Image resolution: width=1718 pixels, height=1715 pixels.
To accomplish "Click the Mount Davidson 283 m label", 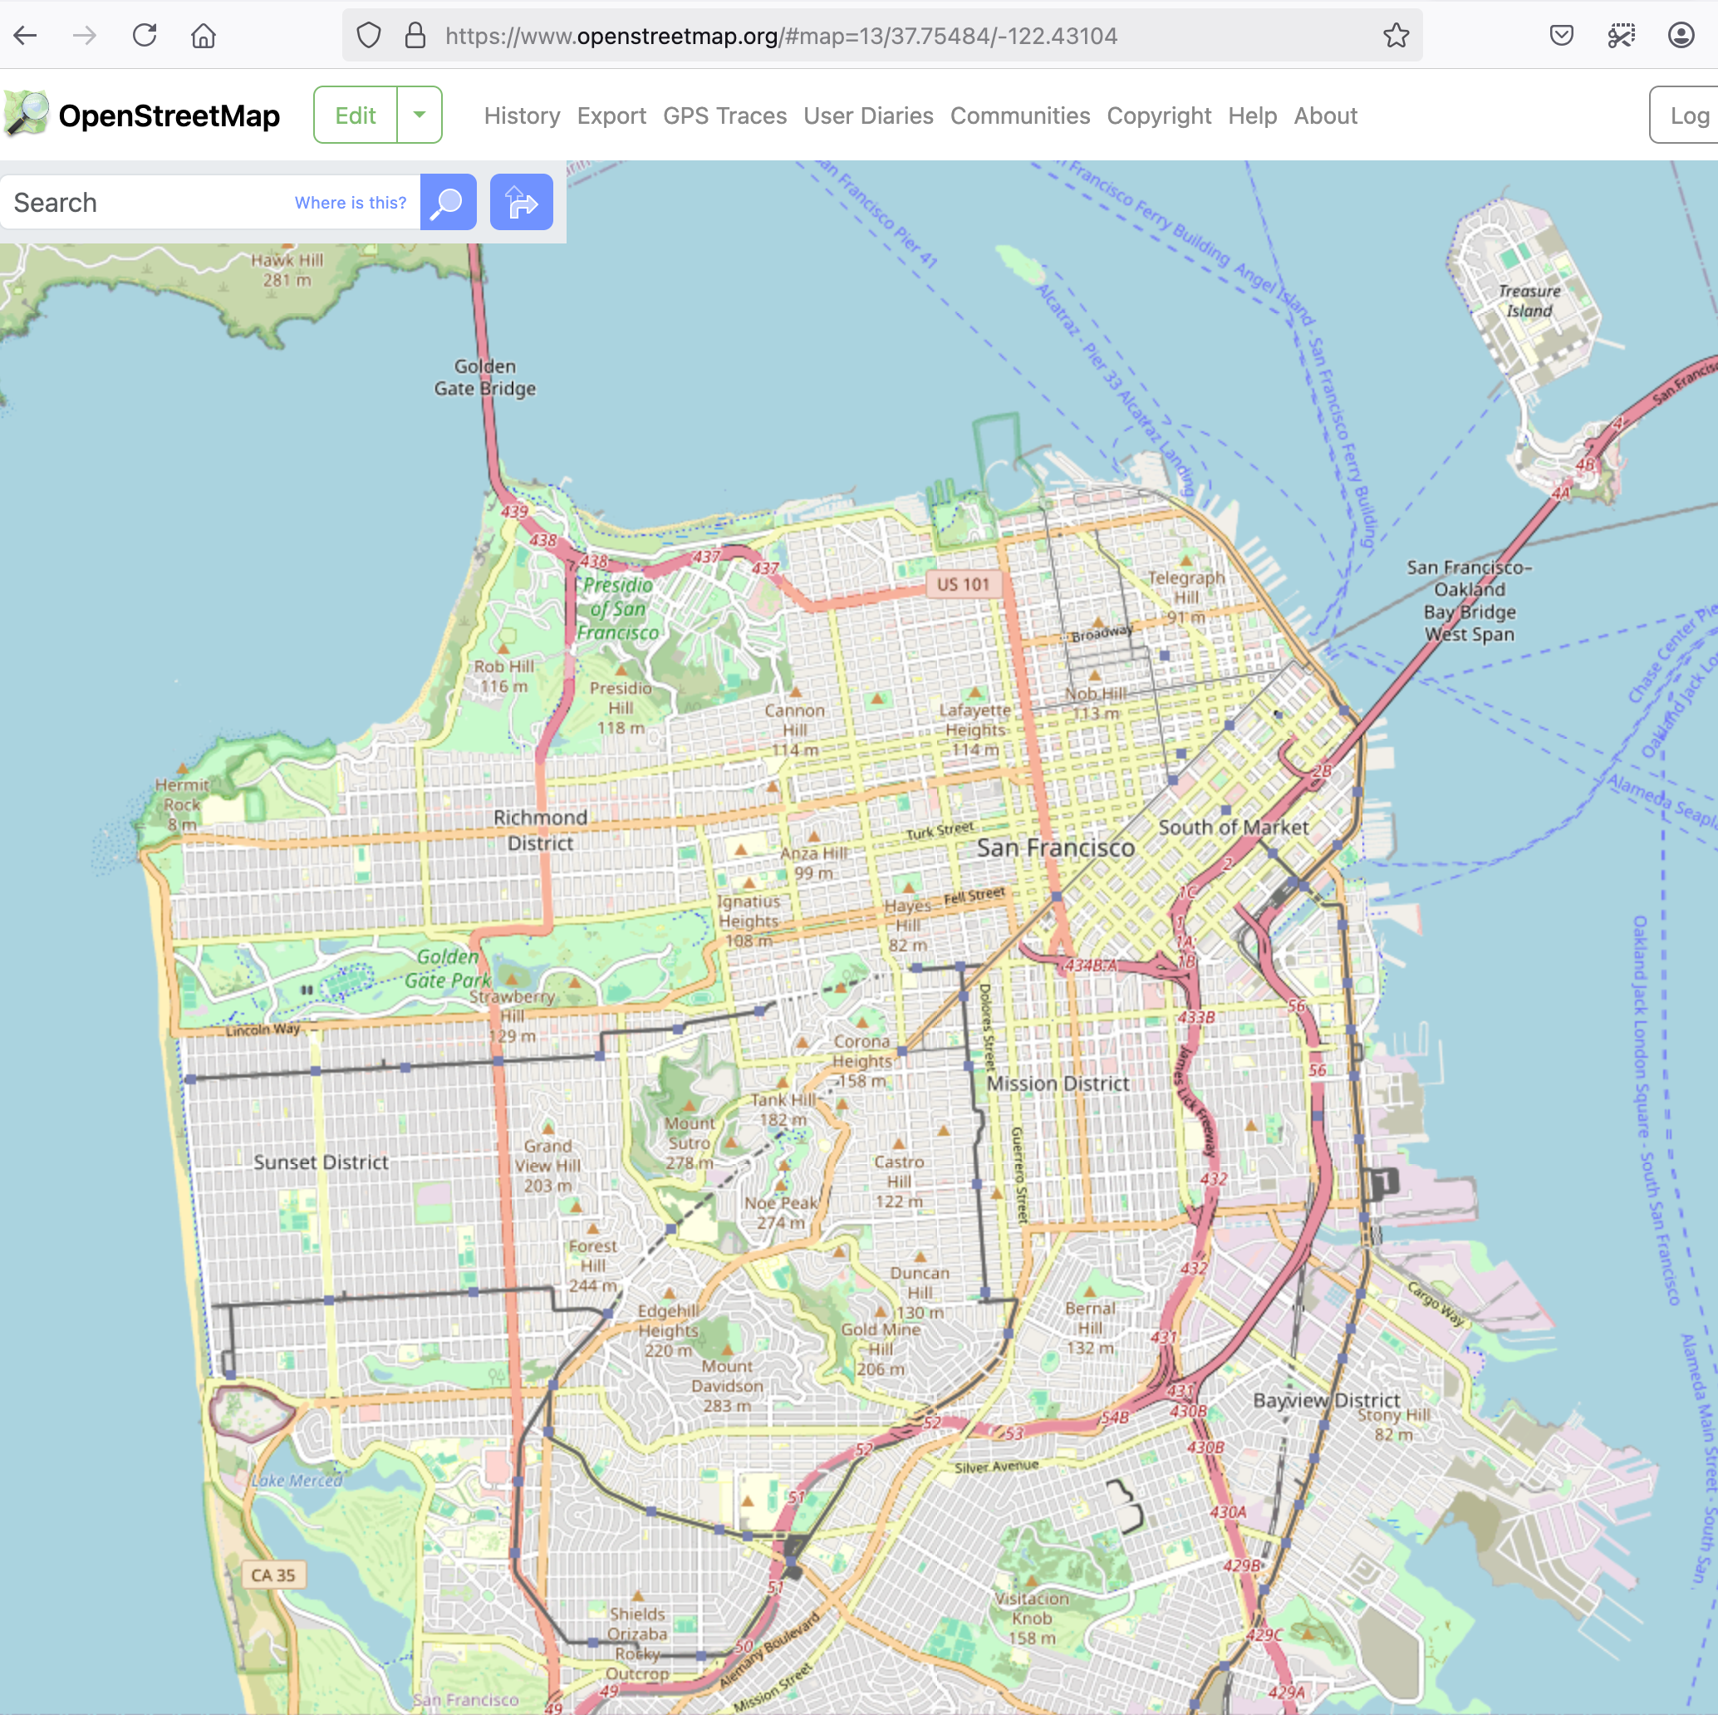I will pos(727,1386).
